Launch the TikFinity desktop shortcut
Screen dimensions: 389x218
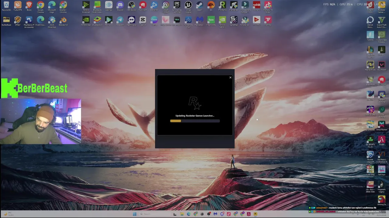pyautogui.click(x=268, y=21)
